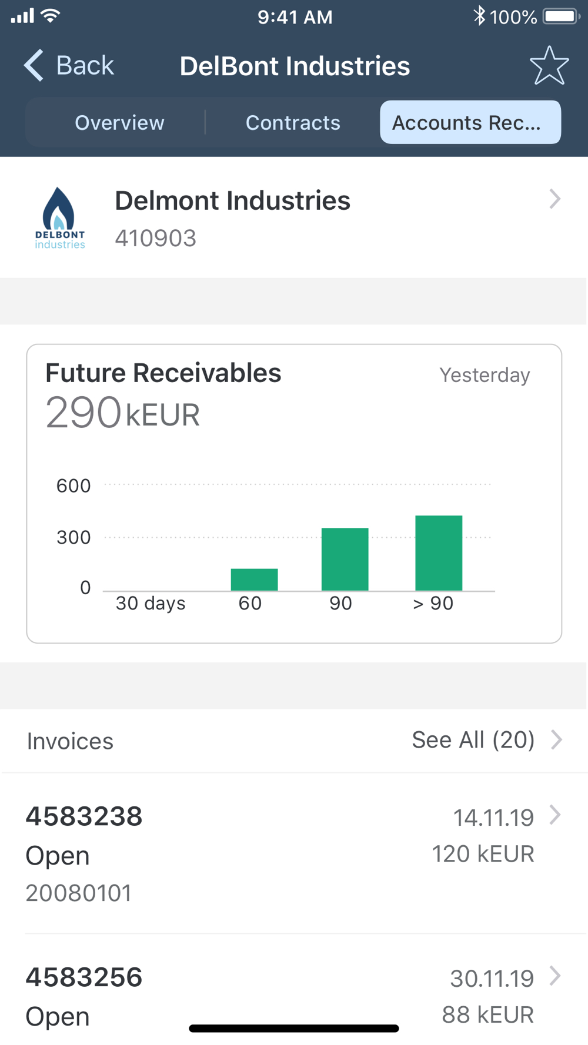Expand Delmont Industries details chevron
The image size is (588, 1045).
(554, 199)
